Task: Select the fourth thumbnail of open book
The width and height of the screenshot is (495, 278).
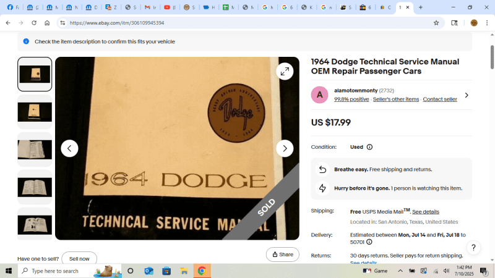Action: 35,187
